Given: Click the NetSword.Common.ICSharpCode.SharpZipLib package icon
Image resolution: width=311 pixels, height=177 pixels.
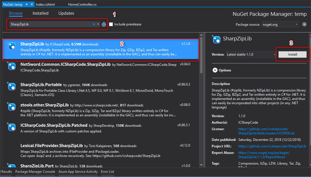Looking at the screenshot, I should pos(12,66).
